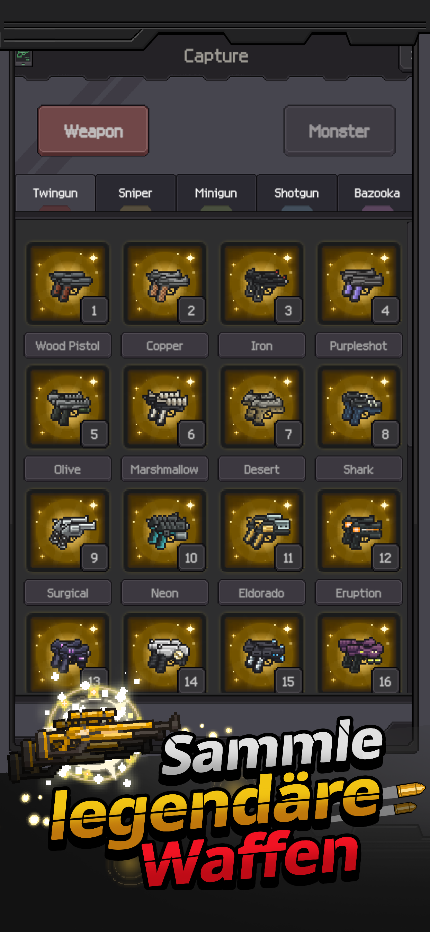The image size is (430, 932).
Task: Select the white pistol thumbnail numbered 14
Action: [165, 654]
